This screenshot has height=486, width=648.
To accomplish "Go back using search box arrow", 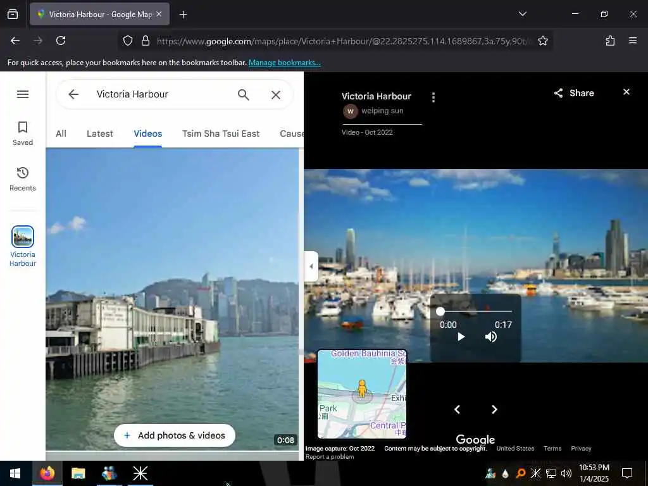I will [x=73, y=94].
